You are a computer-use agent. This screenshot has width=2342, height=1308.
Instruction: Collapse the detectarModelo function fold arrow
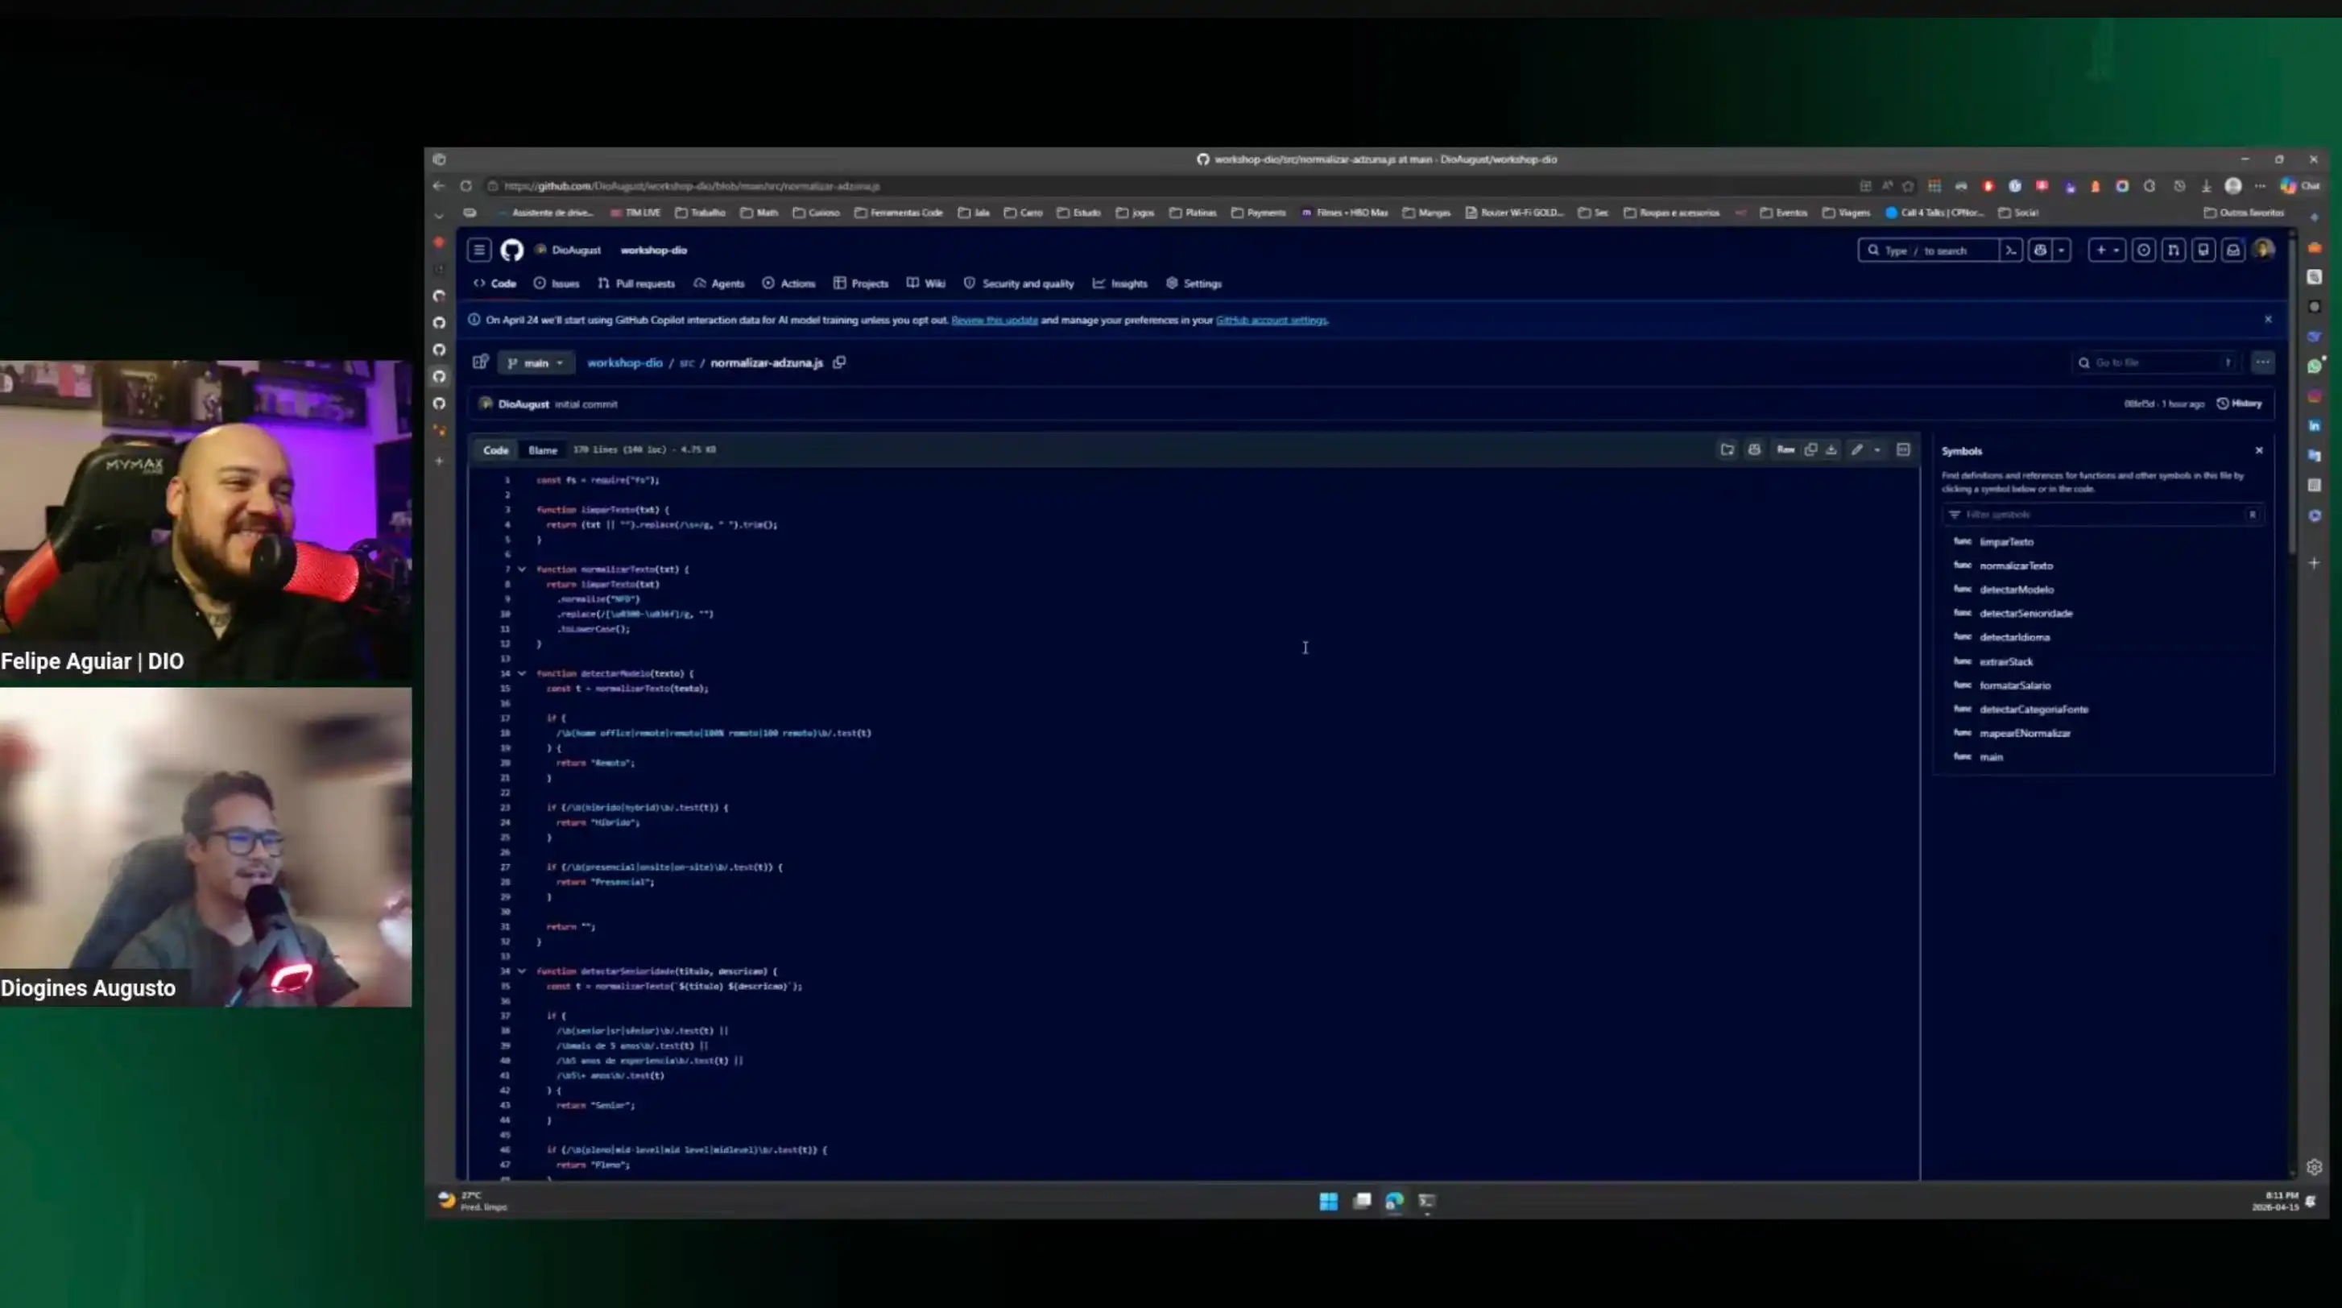pyautogui.click(x=522, y=673)
